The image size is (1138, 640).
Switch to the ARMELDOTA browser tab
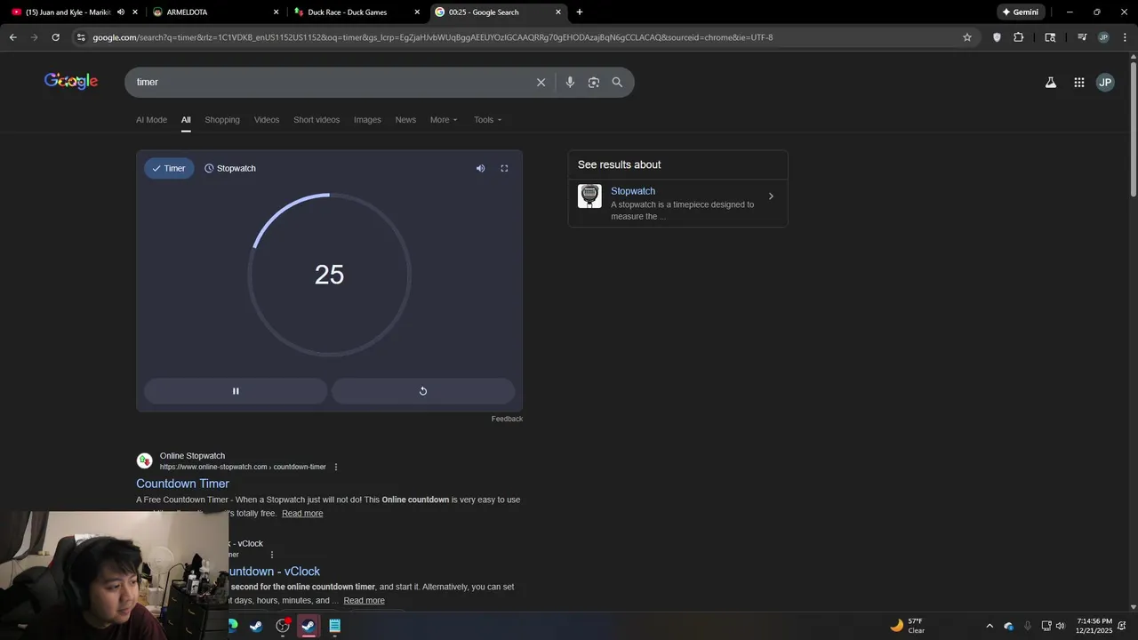214,12
